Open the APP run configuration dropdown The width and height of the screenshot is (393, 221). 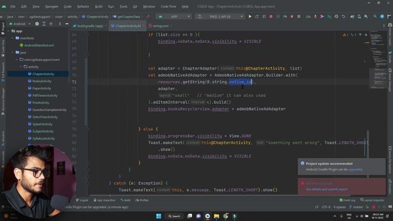[x=174, y=17]
